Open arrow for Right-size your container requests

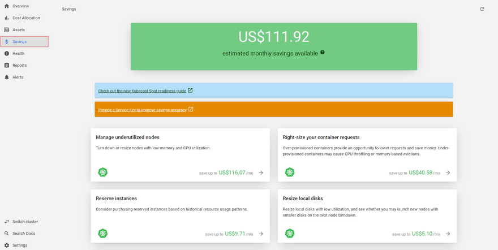[x=448, y=173]
